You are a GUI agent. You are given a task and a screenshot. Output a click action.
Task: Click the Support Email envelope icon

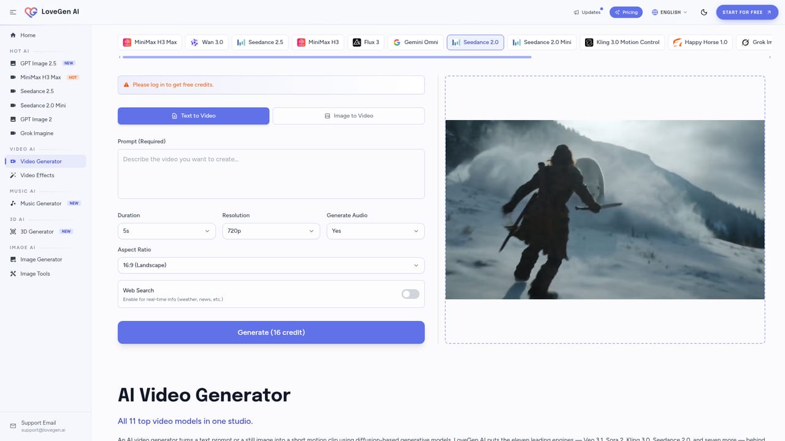pos(13,426)
